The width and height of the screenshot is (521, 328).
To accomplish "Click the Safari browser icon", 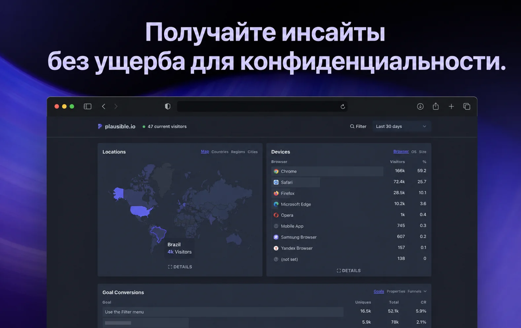I will pos(276,182).
